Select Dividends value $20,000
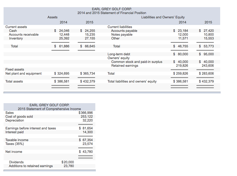 68,162
